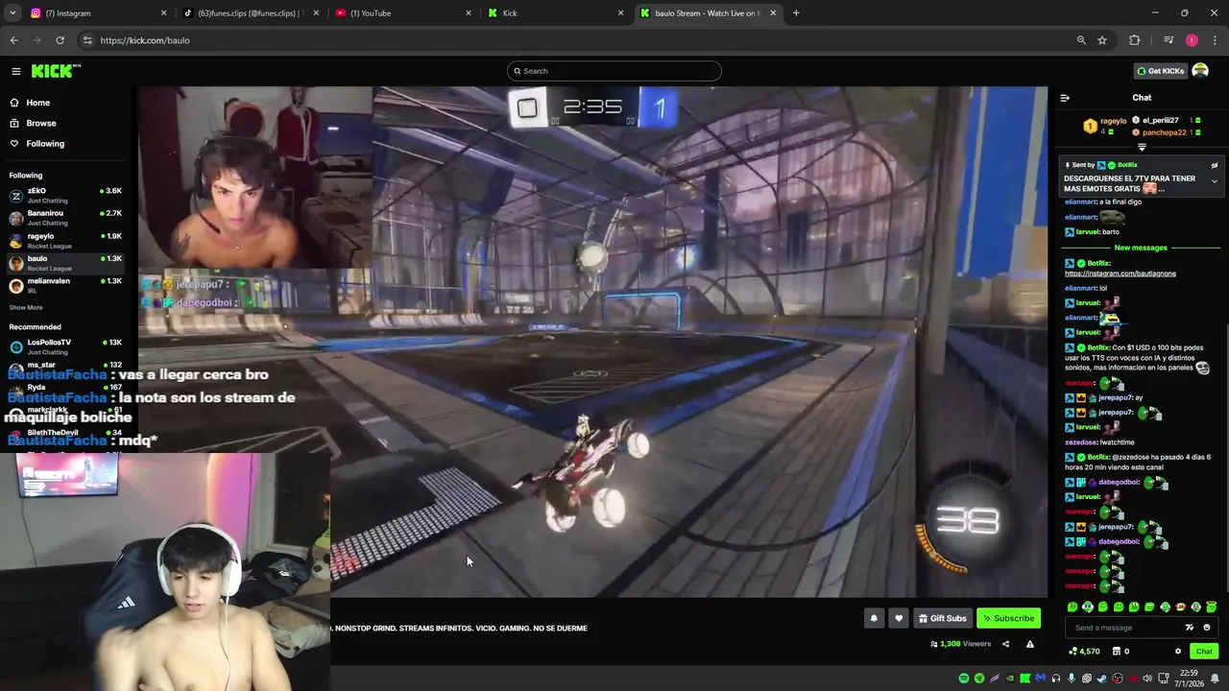Open the browser tab search dropdown
This screenshot has height=691, width=1229.
(x=11, y=13)
